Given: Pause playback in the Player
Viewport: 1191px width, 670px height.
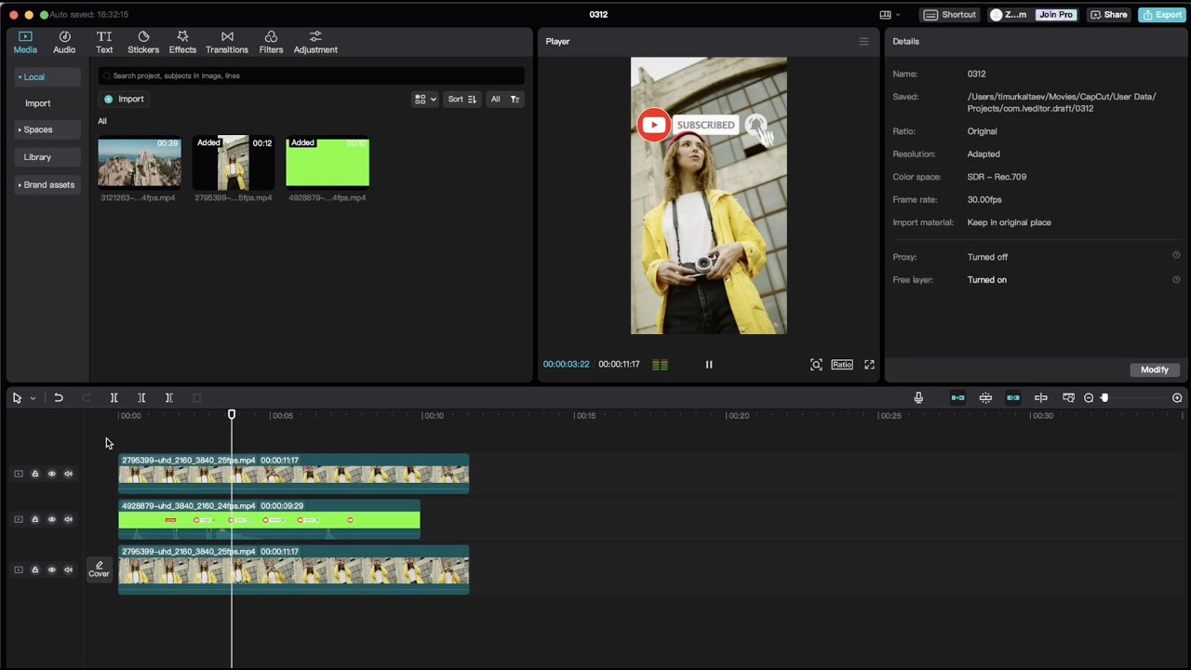Looking at the screenshot, I should click(x=709, y=365).
